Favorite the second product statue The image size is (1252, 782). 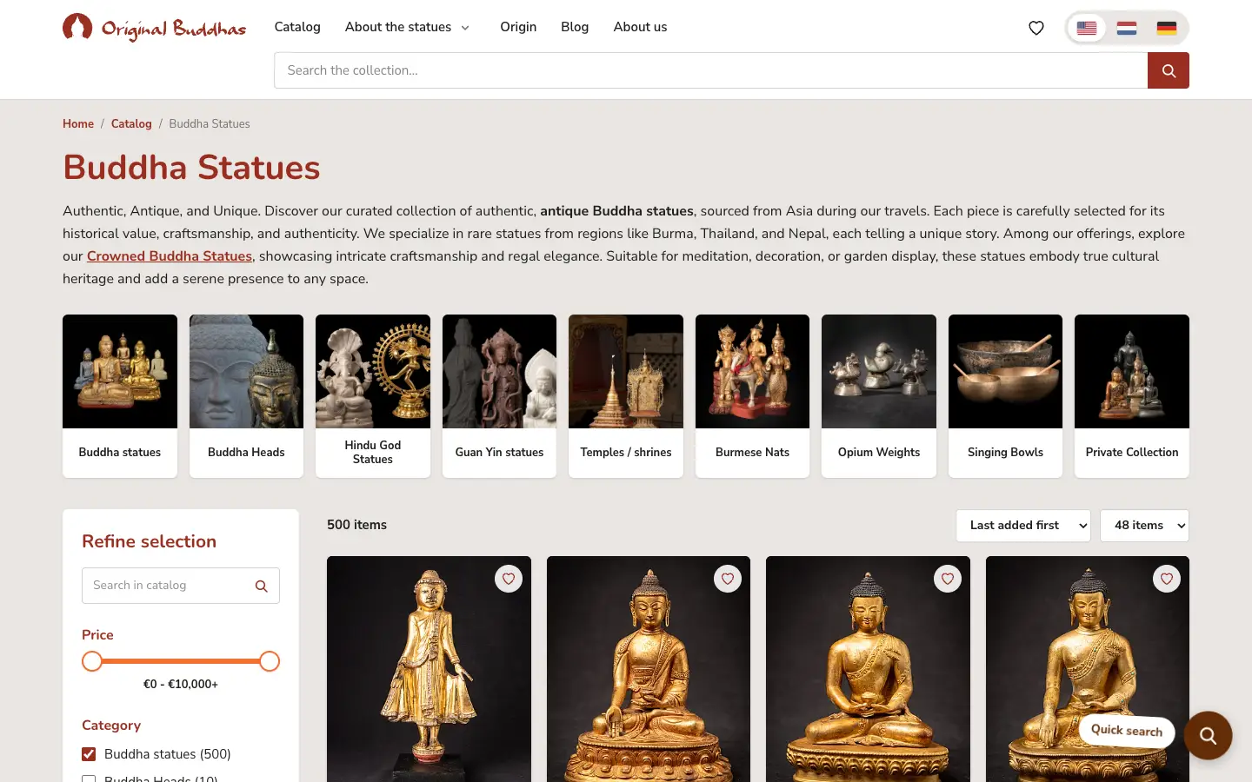(x=728, y=579)
